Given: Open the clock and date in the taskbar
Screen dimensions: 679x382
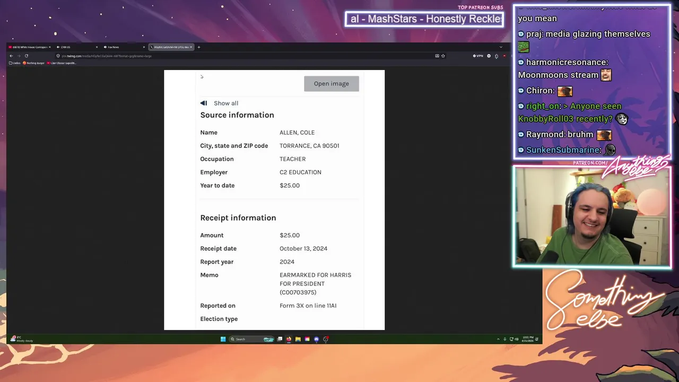Looking at the screenshot, I should coord(528,339).
